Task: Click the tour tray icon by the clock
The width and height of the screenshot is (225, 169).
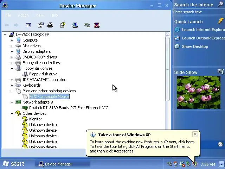Action: coord(195,164)
